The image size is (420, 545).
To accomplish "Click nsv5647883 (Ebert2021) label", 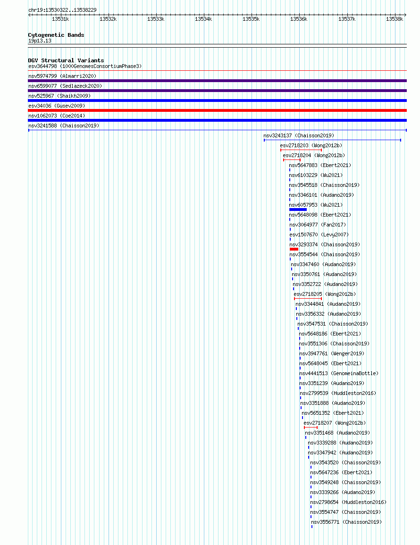I will click(320, 165).
